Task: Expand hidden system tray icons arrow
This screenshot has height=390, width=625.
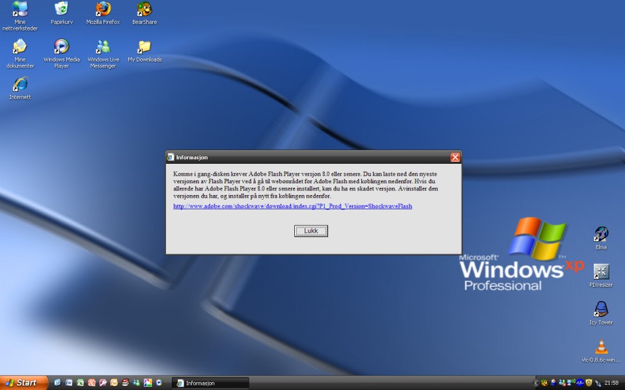Action: pyautogui.click(x=536, y=383)
